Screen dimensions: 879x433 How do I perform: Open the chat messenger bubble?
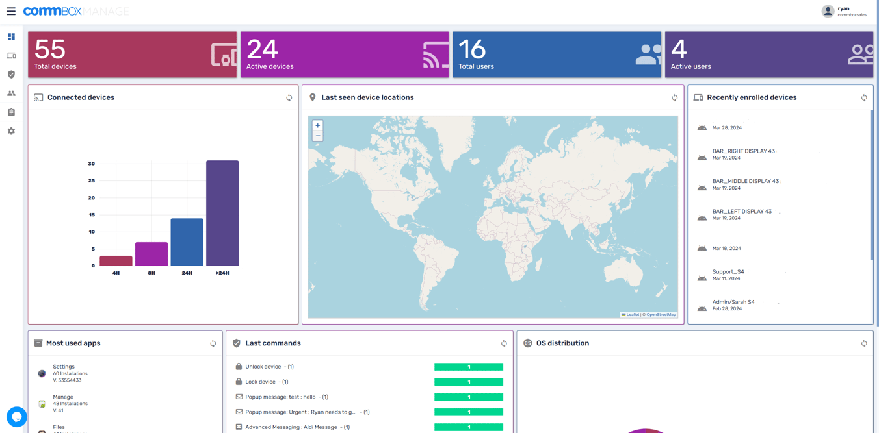(16, 417)
